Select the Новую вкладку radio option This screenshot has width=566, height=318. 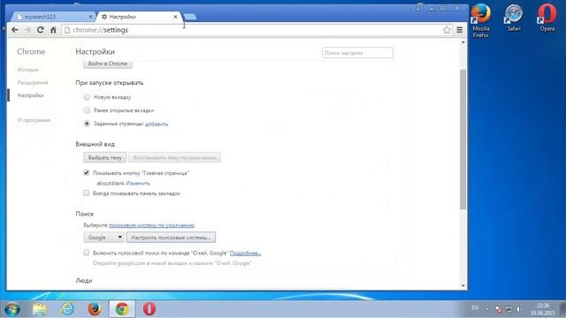[87, 97]
